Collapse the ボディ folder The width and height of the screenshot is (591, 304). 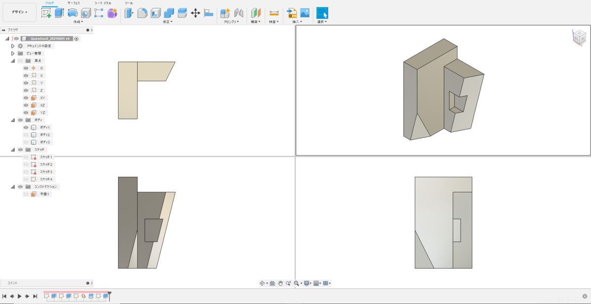[13, 120]
